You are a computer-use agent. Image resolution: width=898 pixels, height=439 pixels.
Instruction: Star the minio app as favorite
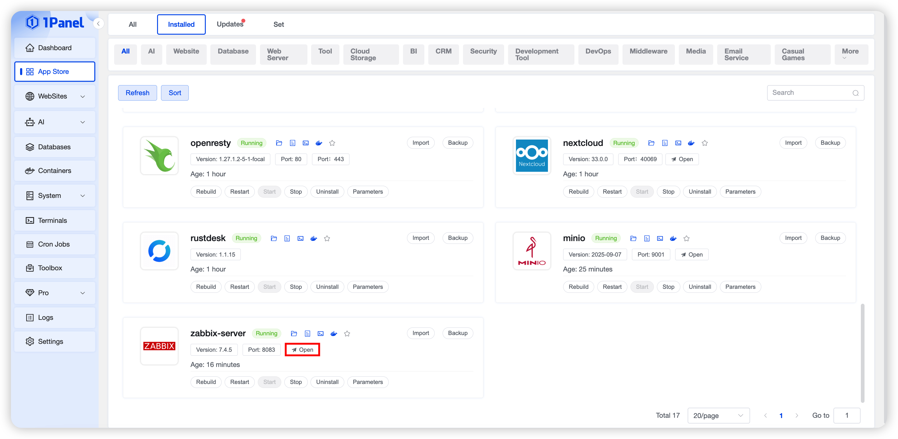(x=686, y=238)
